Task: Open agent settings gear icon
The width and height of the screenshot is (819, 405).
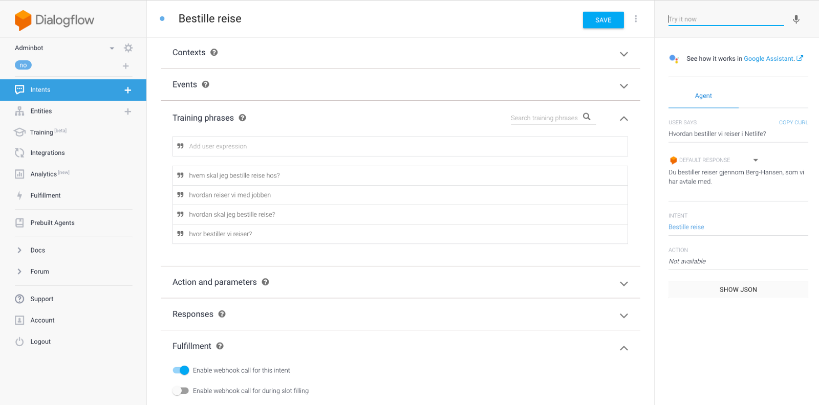Action: pos(128,48)
